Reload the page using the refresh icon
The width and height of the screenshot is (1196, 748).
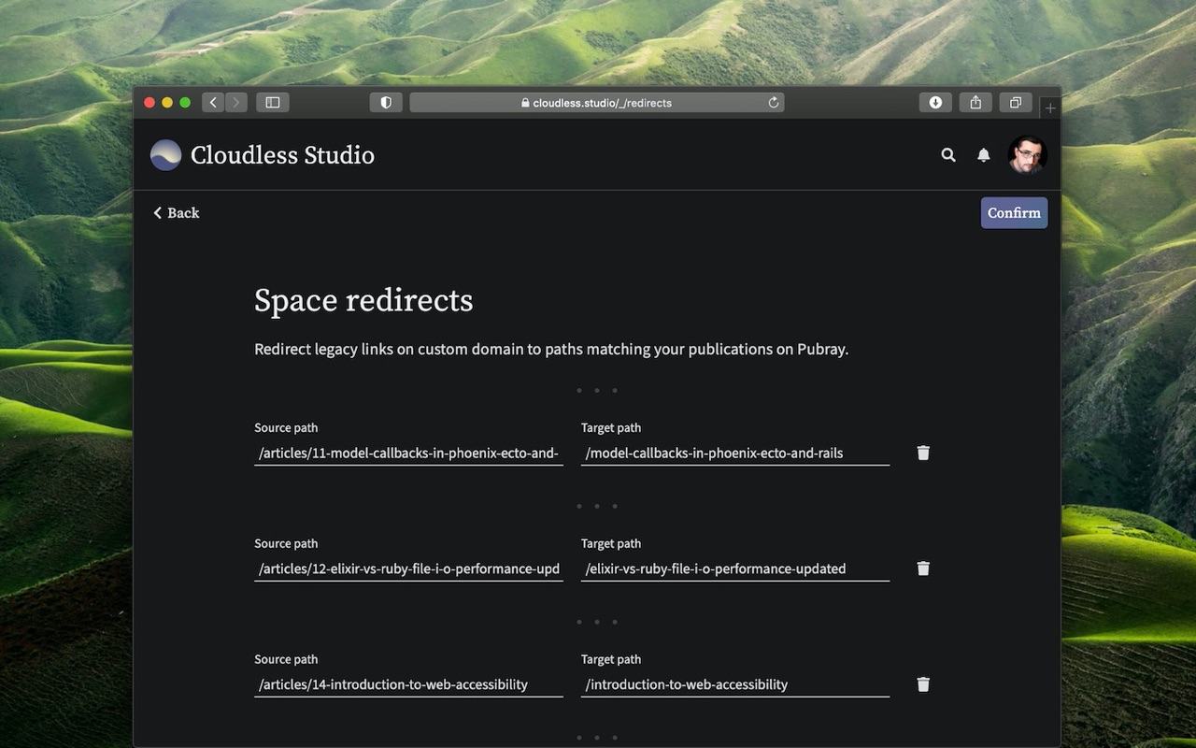coord(774,103)
